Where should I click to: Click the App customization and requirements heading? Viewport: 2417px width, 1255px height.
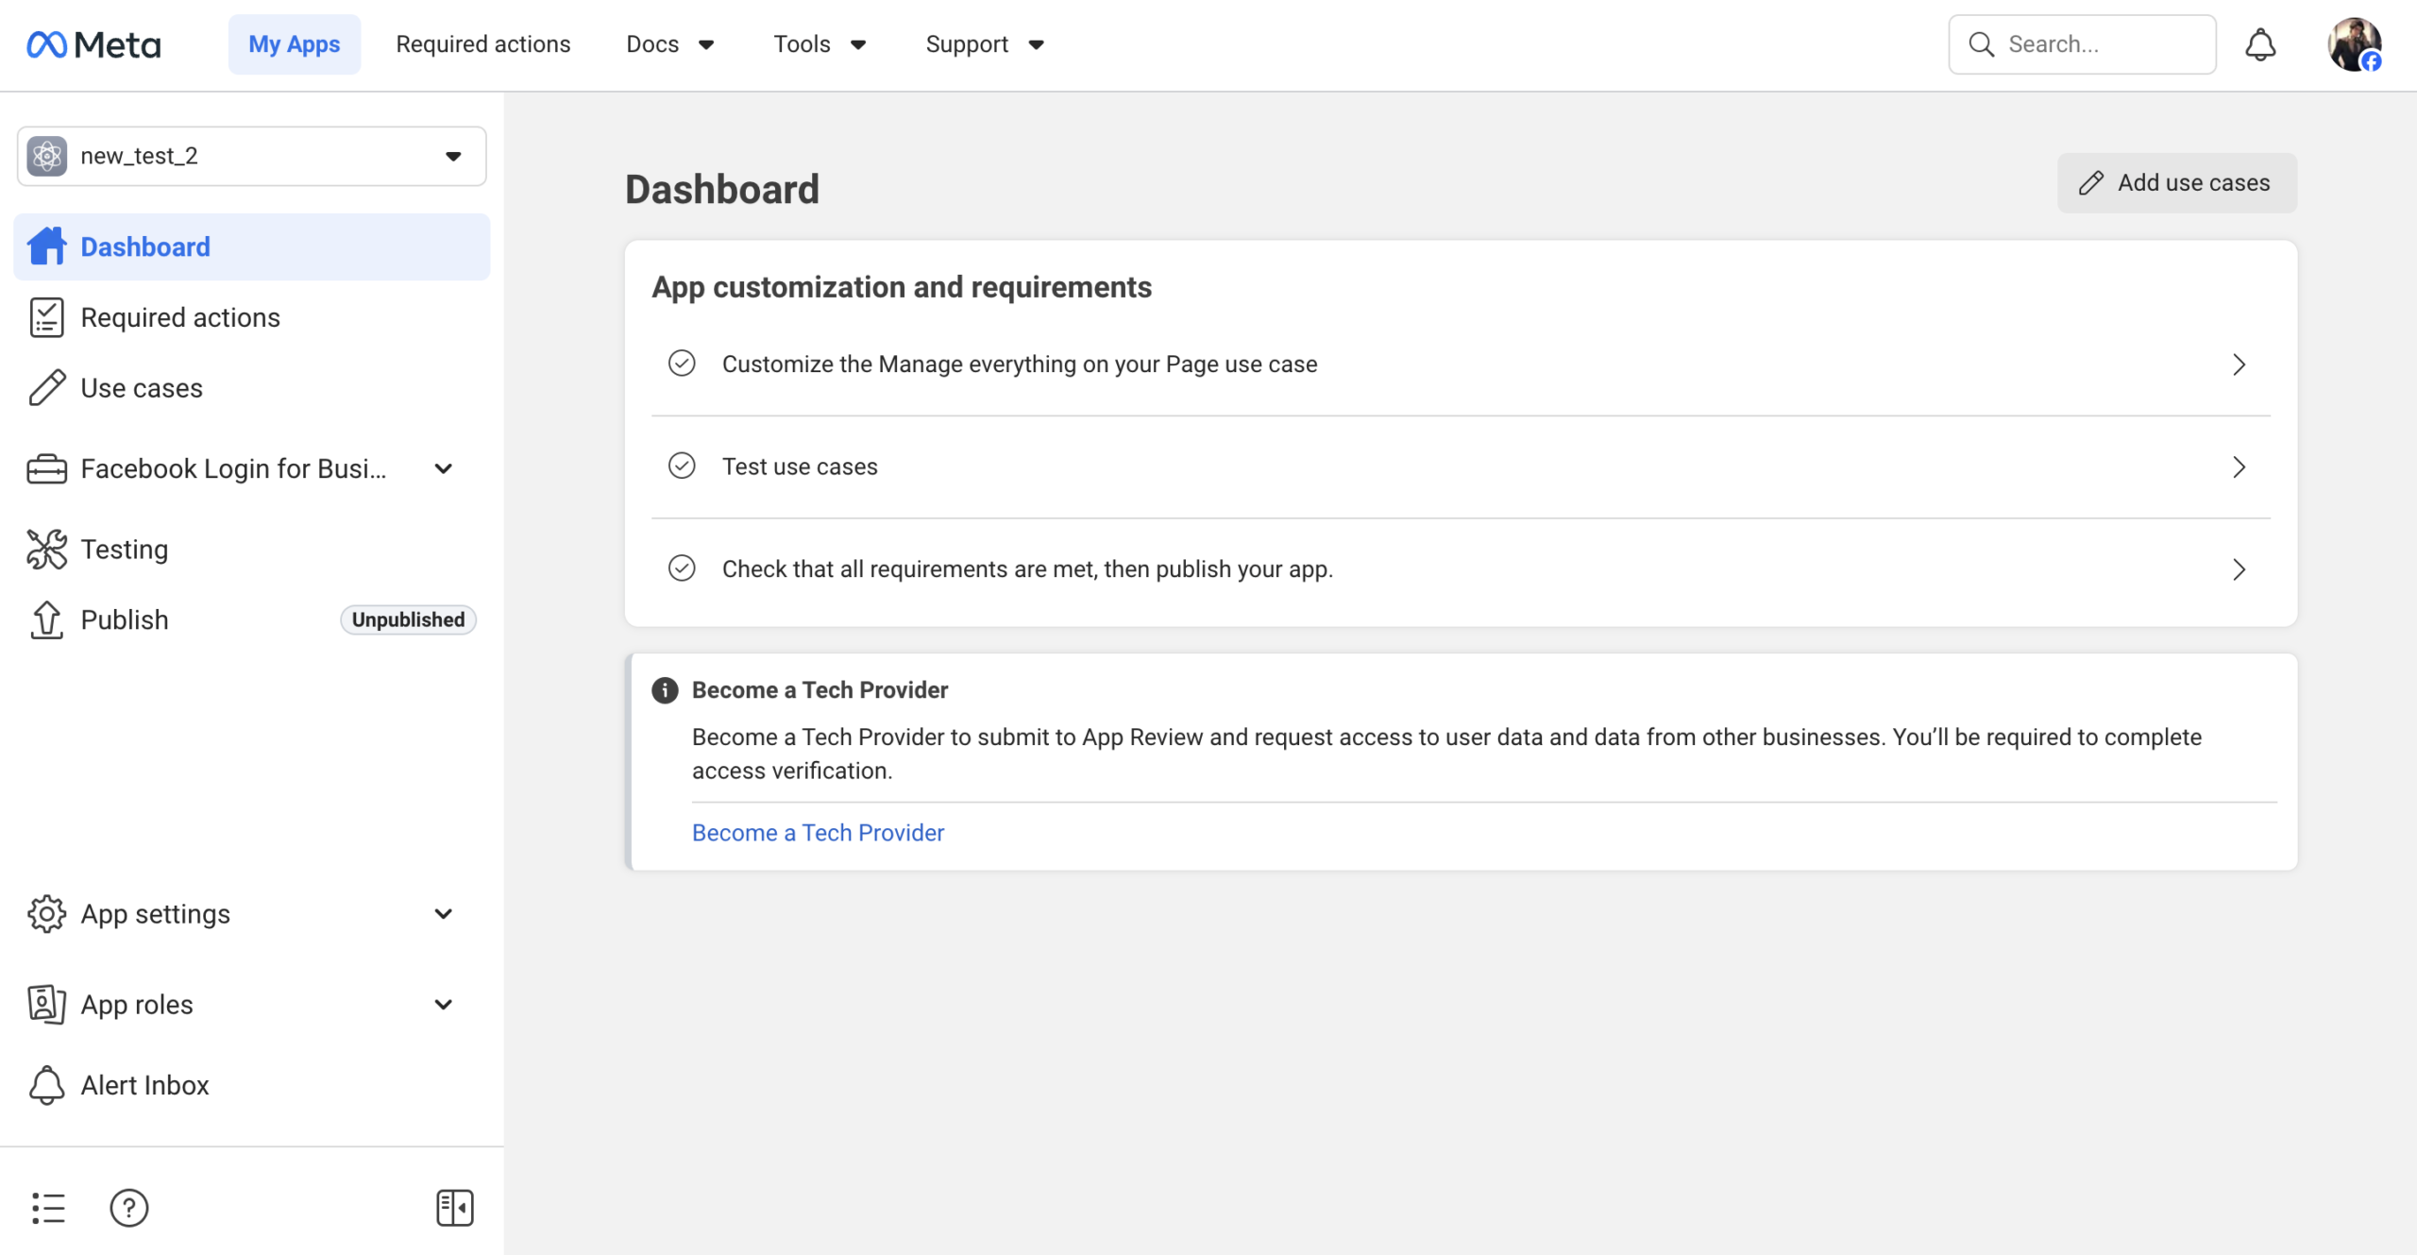point(902,287)
